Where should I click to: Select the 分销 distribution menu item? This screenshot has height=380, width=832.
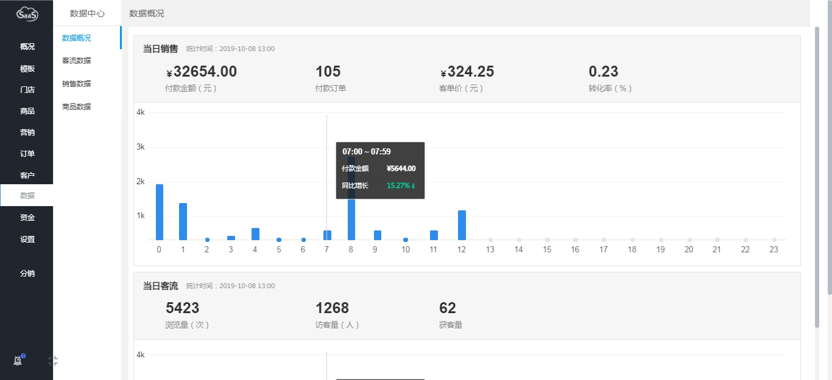(x=27, y=274)
